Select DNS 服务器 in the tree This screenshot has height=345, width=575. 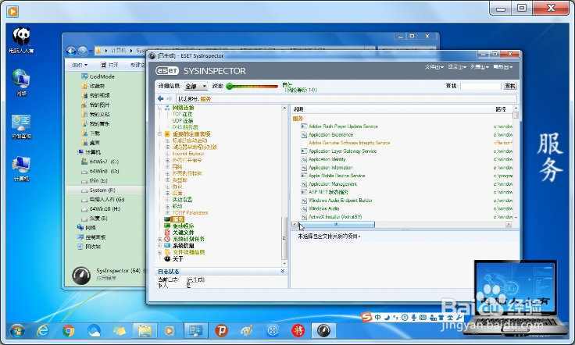pos(185,127)
